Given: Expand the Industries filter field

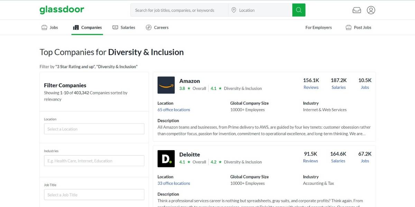Looking at the screenshot, I should 94,161.
